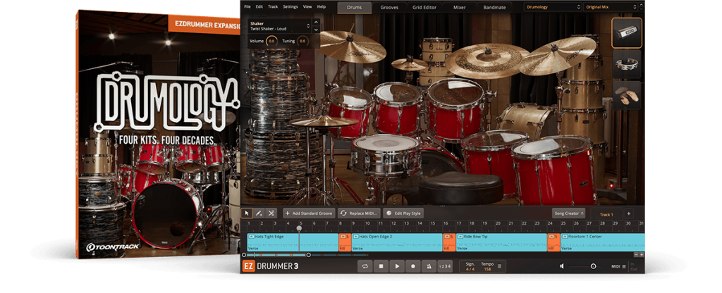Add a new track with plus
722x293 pixels.
[x=628, y=214]
